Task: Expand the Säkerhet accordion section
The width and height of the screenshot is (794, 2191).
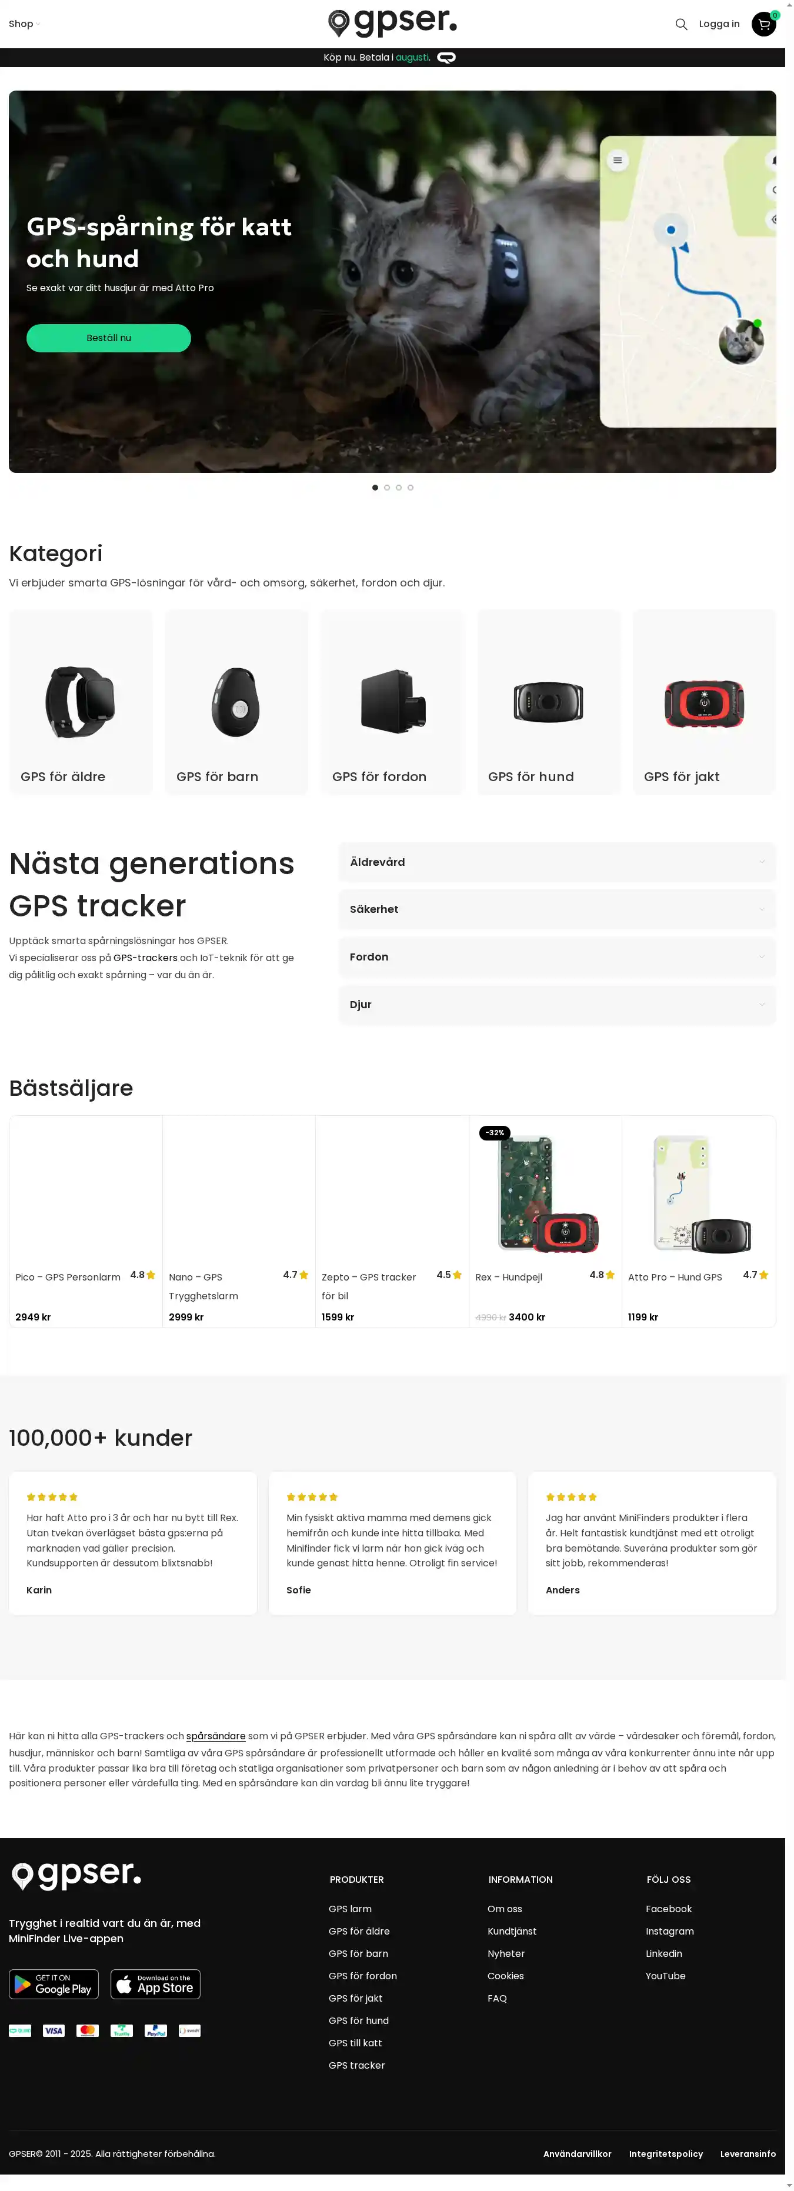Action: point(557,909)
